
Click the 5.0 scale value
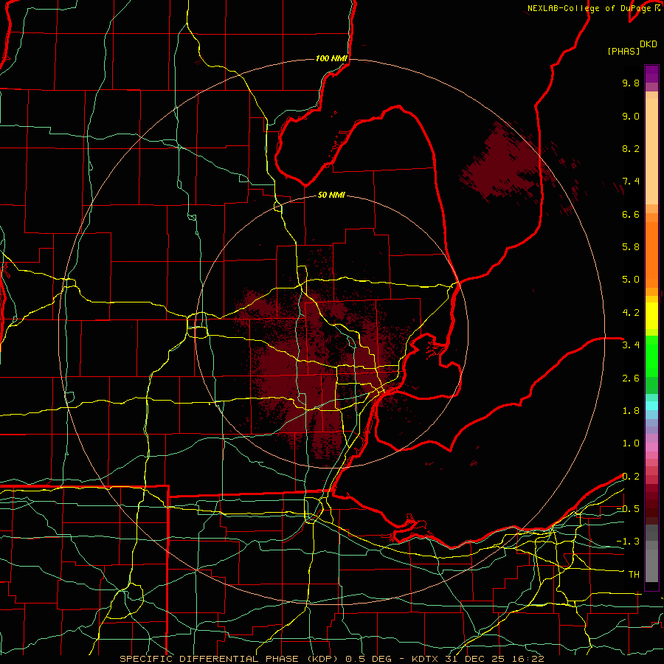631,280
